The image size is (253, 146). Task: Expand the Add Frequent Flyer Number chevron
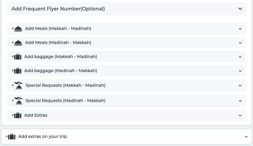coord(240,9)
